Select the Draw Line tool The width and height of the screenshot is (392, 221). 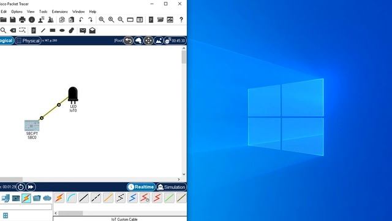click(x=43, y=31)
